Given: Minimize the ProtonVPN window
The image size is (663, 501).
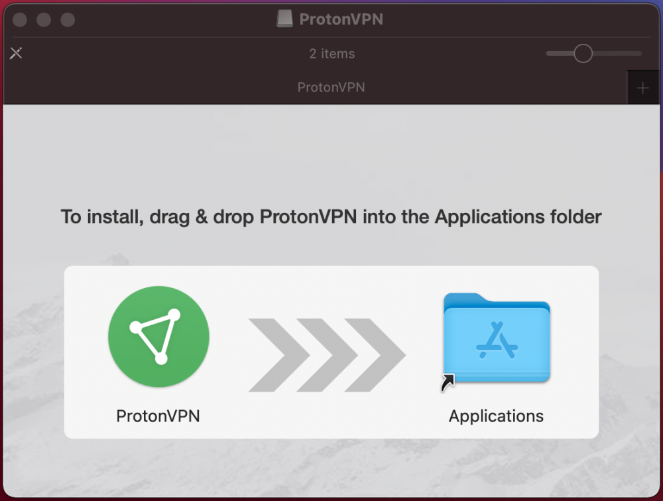Looking at the screenshot, I should [44, 19].
